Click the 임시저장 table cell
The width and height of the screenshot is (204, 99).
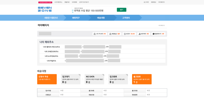pos(48,90)
